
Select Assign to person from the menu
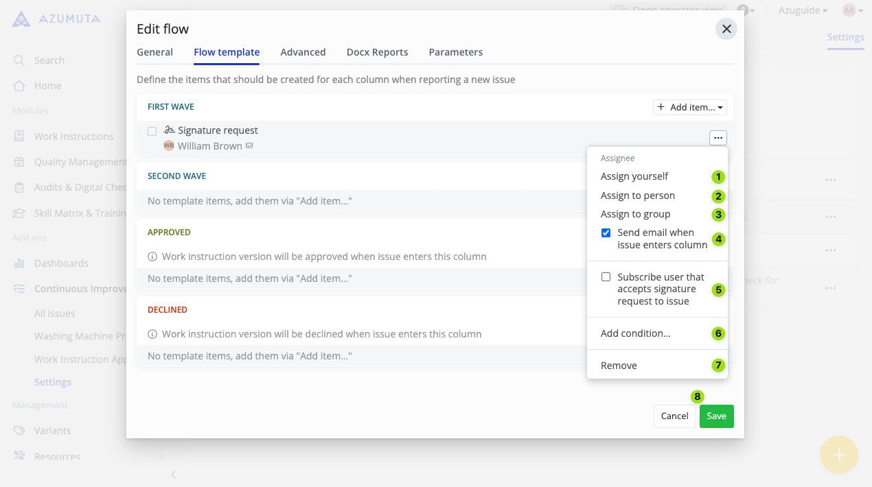coord(637,195)
